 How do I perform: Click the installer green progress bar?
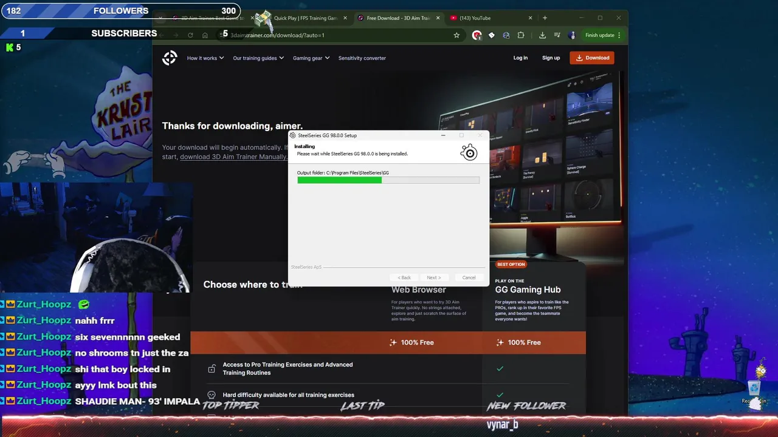[388, 180]
